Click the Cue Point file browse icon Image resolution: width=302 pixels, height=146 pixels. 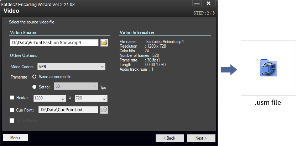coord(104,110)
